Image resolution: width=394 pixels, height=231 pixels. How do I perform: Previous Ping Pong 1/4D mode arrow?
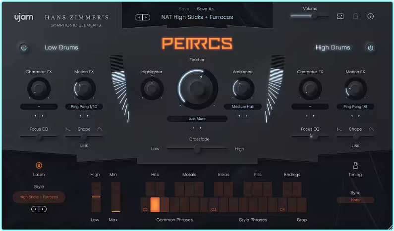(80, 116)
